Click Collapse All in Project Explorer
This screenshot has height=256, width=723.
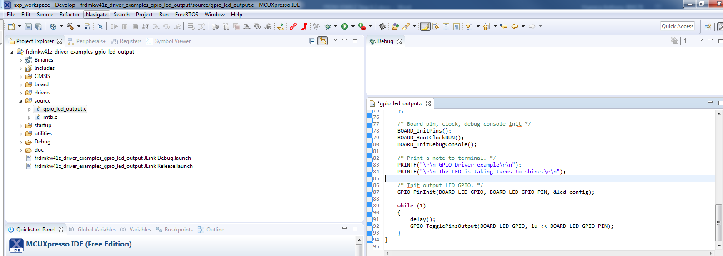click(x=312, y=41)
